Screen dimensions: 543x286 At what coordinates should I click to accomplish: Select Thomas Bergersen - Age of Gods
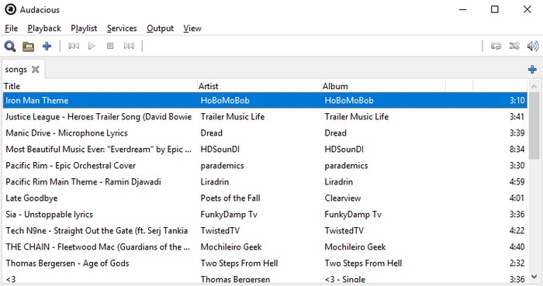tap(265, 263)
